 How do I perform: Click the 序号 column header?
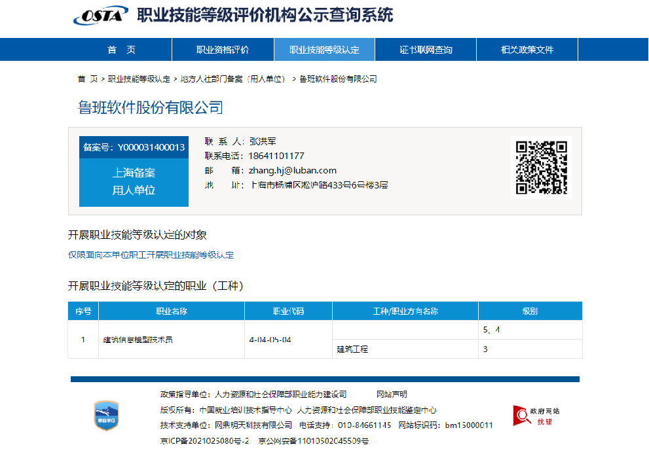(x=83, y=311)
